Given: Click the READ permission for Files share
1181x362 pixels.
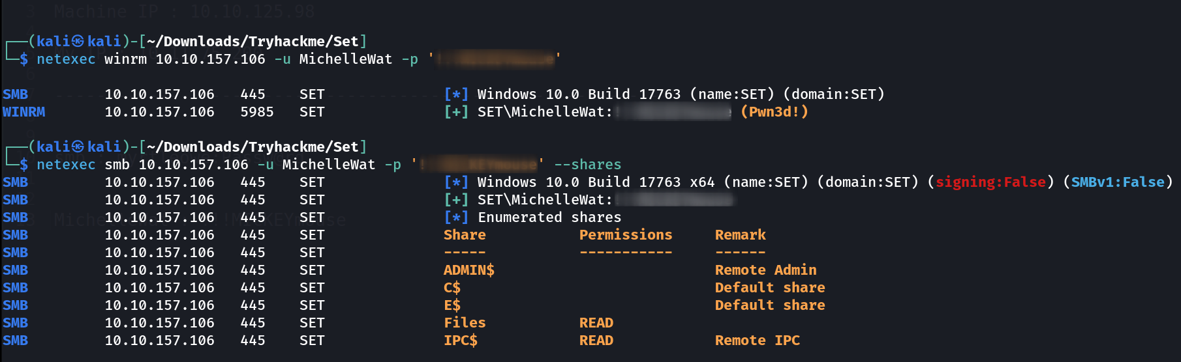Looking at the screenshot, I should 596,323.
